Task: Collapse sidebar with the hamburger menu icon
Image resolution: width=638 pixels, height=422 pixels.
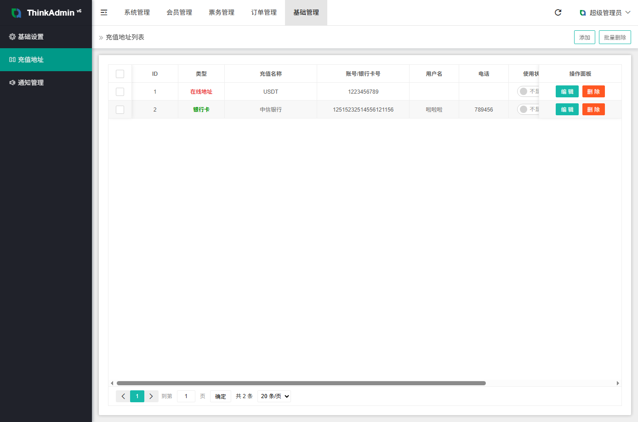Action: [104, 12]
